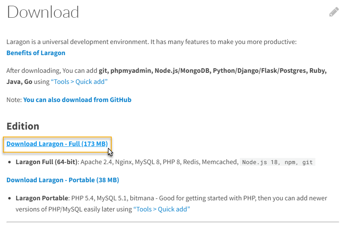The width and height of the screenshot is (340, 225).
Task: Click the "Download" page heading
Action: tap(43, 12)
